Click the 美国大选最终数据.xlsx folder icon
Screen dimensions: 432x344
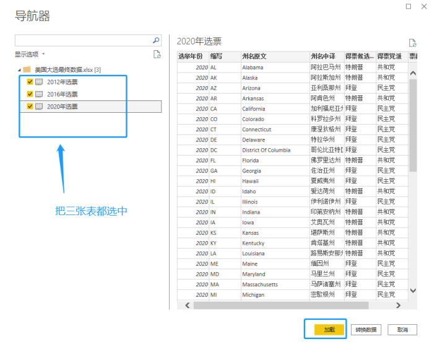[27, 69]
